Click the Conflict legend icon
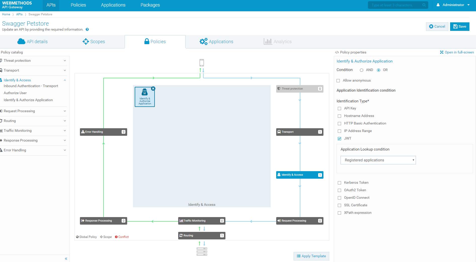 pyautogui.click(x=116, y=237)
